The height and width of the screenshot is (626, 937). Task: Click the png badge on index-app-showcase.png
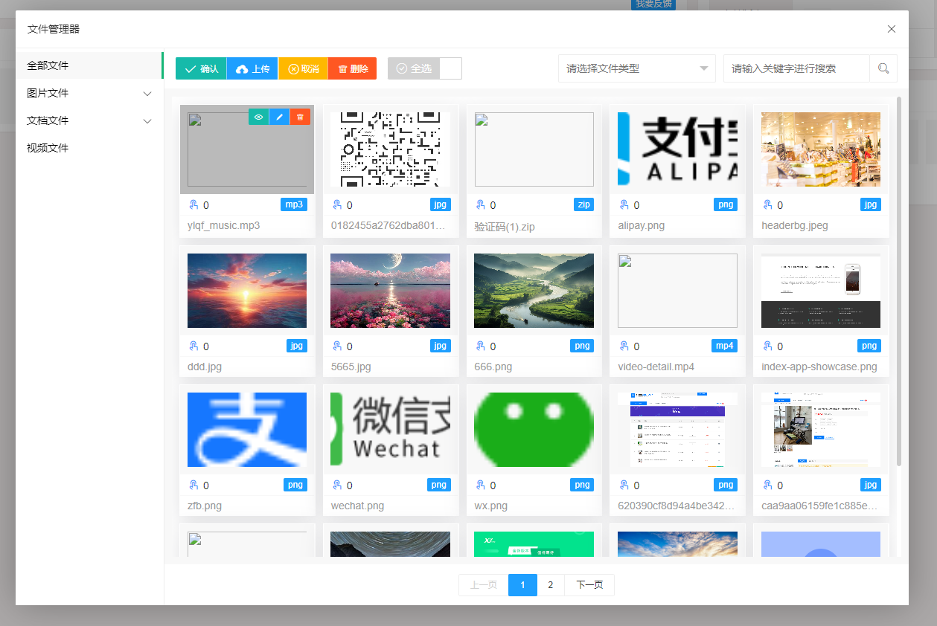point(869,346)
